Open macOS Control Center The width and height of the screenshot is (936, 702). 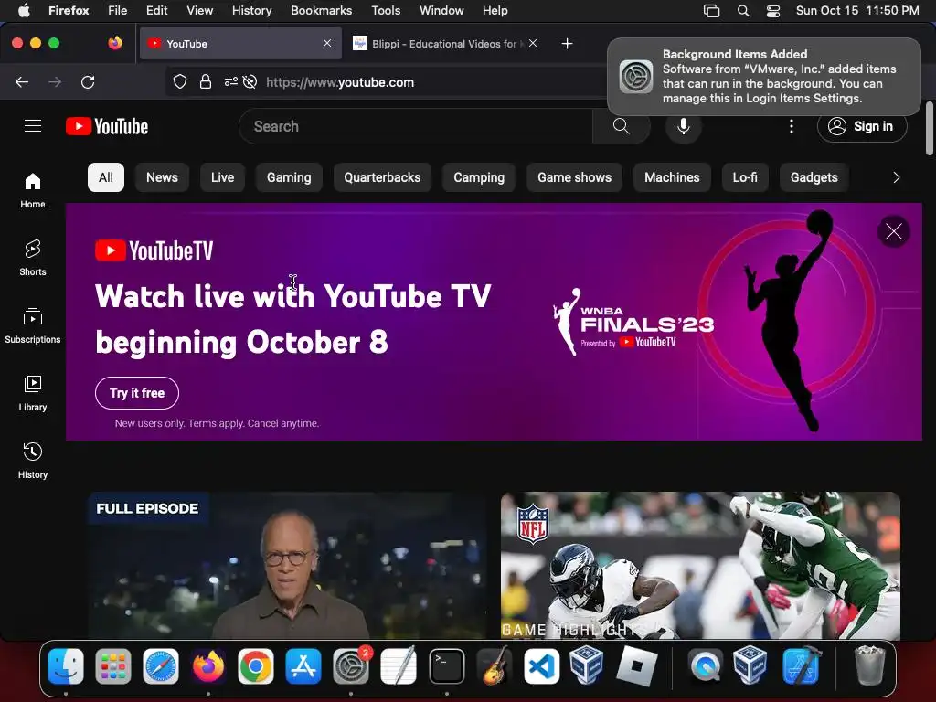pos(773,11)
